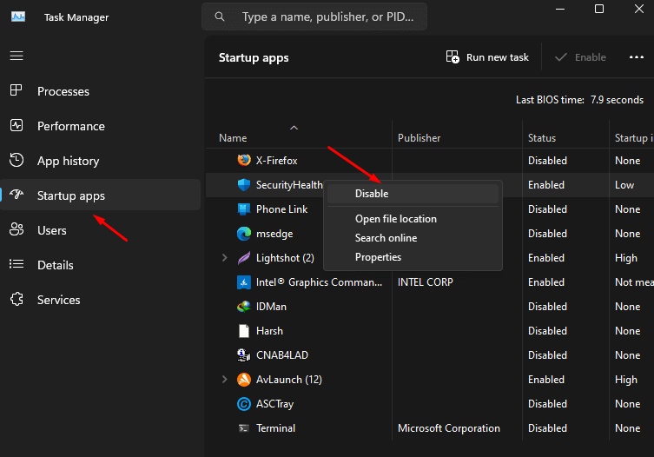Select Open file location menu entry

click(x=395, y=219)
